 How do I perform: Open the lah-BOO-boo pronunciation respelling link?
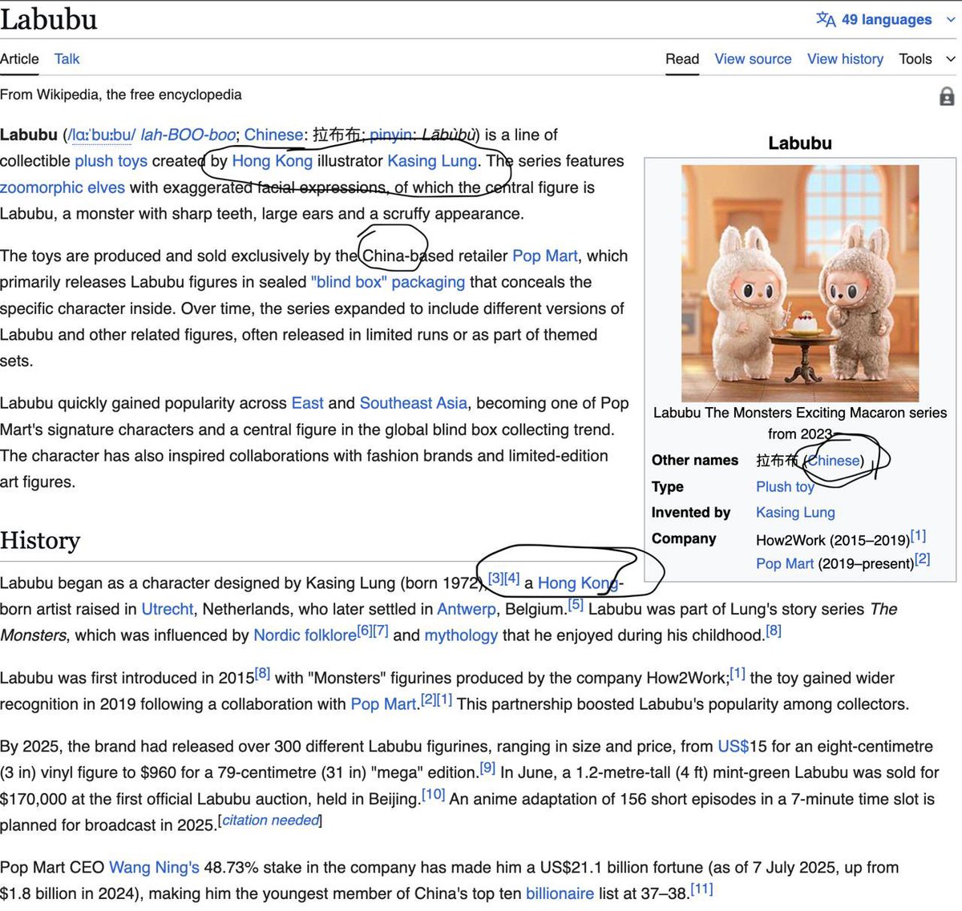(x=188, y=135)
